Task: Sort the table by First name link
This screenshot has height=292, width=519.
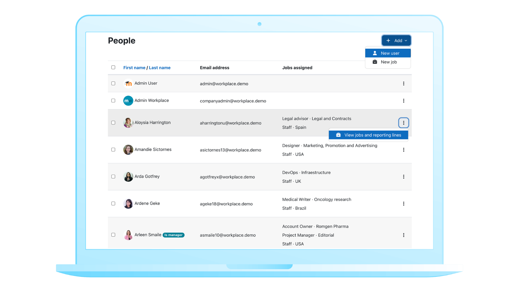Action: tap(134, 68)
